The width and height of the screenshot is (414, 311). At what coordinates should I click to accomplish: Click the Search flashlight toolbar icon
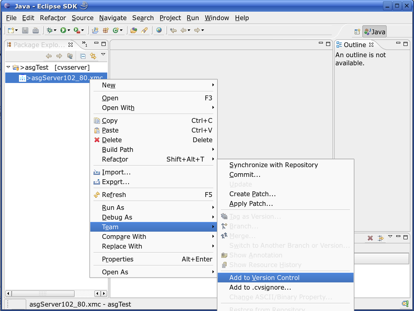[x=144, y=30]
